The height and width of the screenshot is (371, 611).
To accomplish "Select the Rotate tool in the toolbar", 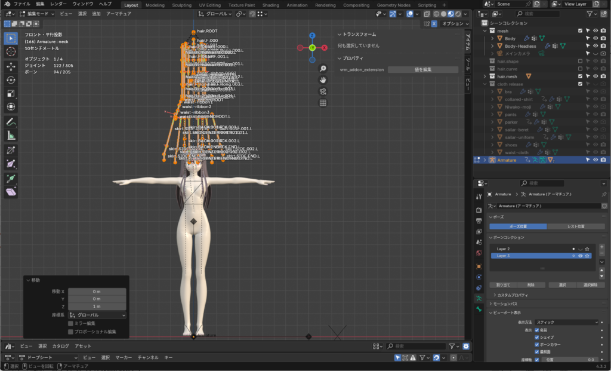I will 11,79.
